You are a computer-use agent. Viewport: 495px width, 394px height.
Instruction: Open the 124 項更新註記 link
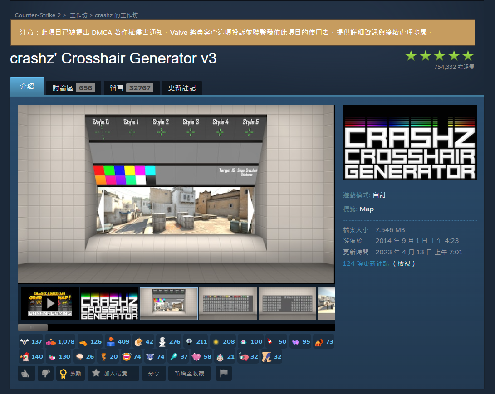click(366, 263)
